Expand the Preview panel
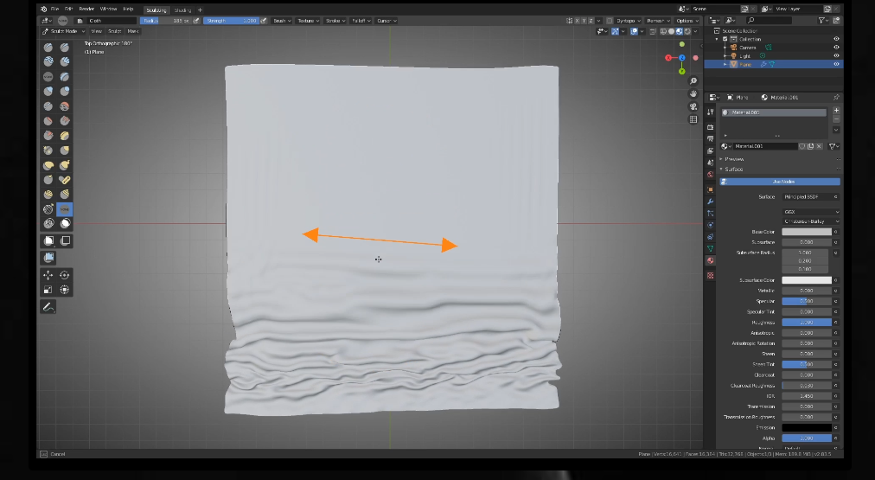 734,159
